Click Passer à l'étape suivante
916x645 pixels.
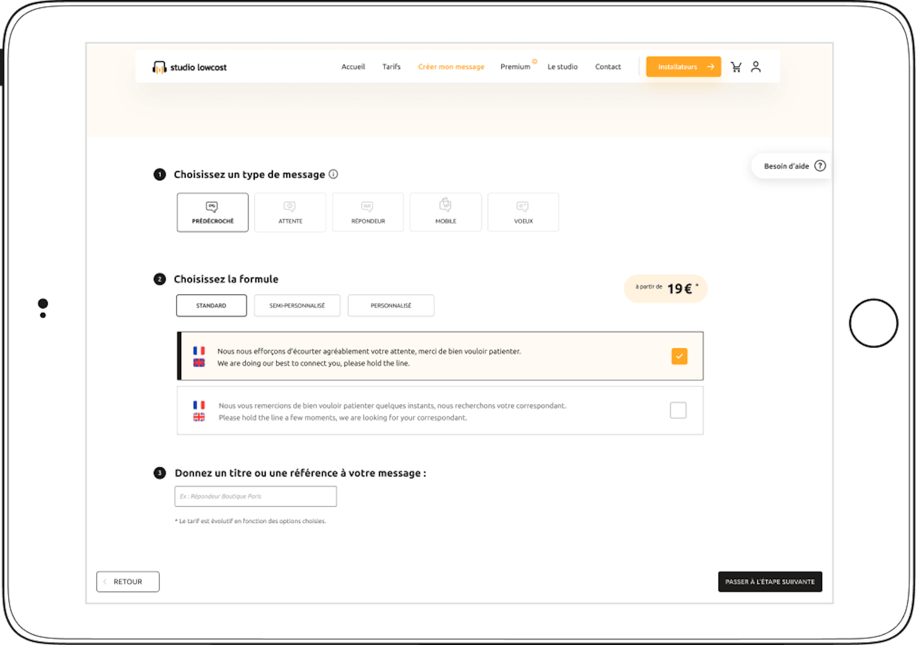click(x=770, y=581)
